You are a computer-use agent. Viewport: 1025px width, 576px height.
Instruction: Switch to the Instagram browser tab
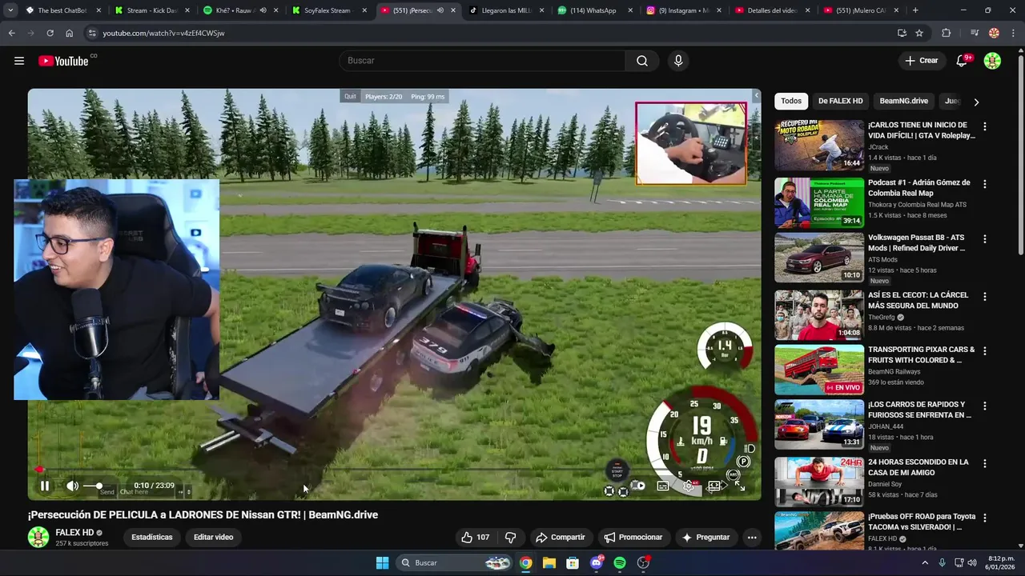pos(683,10)
